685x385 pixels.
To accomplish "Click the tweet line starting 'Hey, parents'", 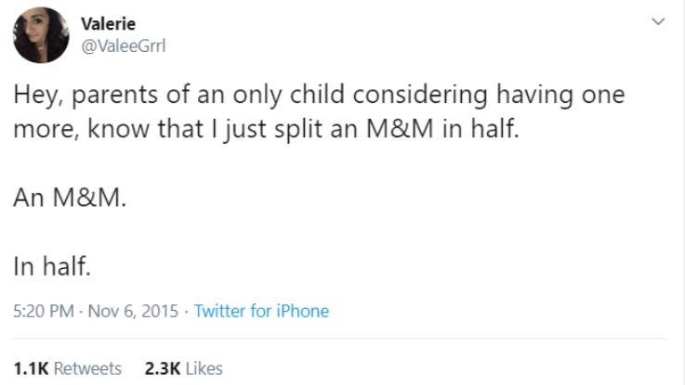I will coord(320,95).
